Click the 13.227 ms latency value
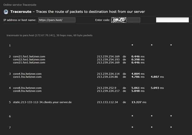192x135 pixels. 139,102
